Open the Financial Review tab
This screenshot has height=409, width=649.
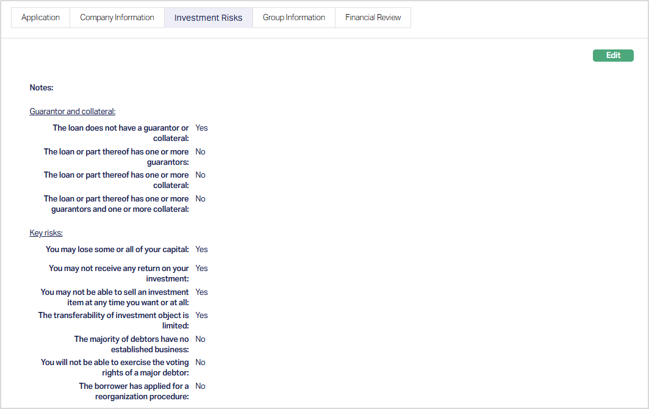click(x=373, y=18)
